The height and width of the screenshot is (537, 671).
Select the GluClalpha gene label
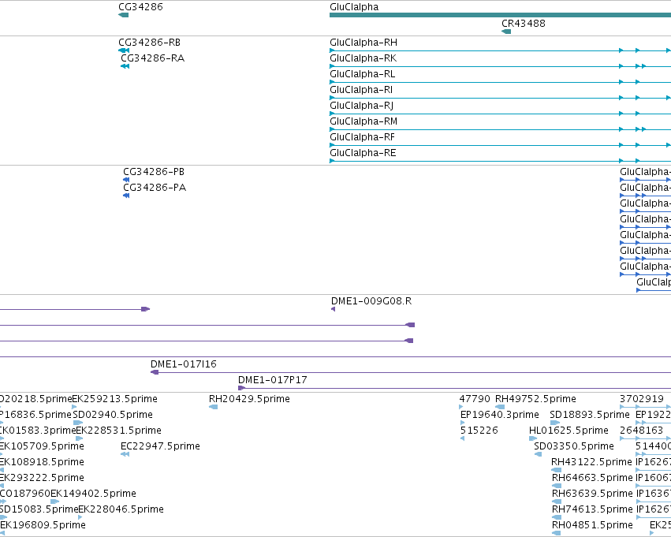pyautogui.click(x=354, y=7)
